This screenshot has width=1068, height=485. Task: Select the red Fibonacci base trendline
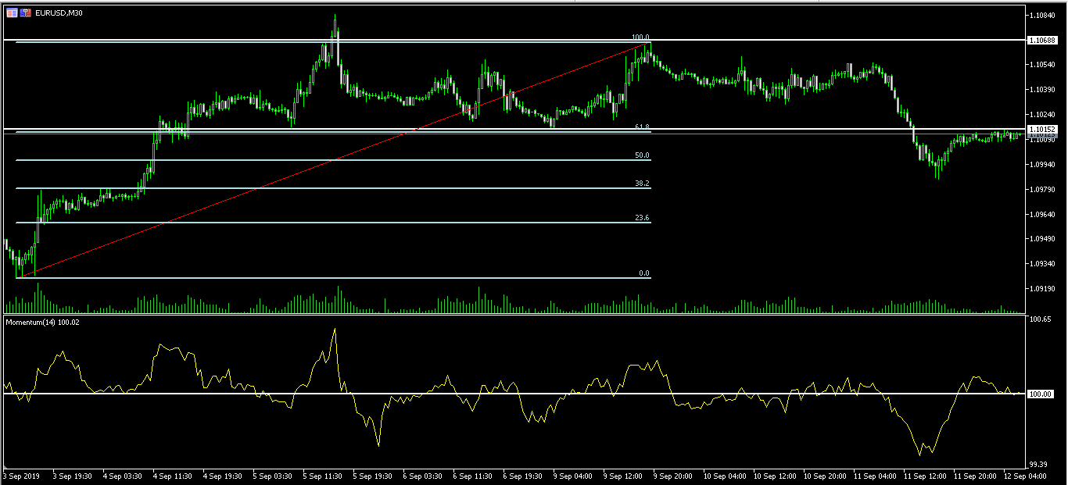(334, 160)
